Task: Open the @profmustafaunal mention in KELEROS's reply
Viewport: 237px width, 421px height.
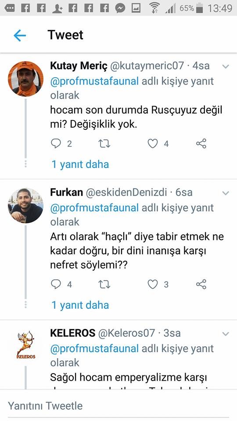Action: coord(94,348)
